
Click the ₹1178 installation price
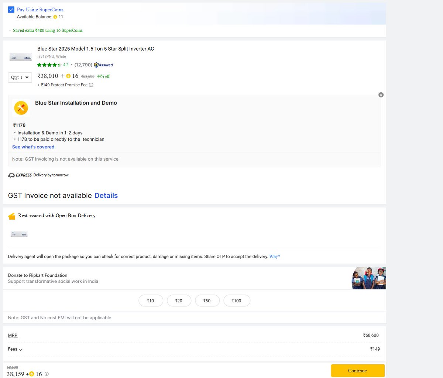[x=19, y=125]
